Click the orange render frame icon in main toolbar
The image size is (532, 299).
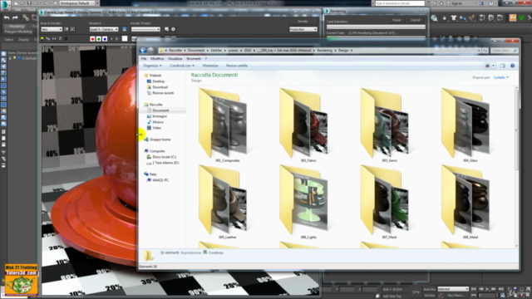point(513,18)
